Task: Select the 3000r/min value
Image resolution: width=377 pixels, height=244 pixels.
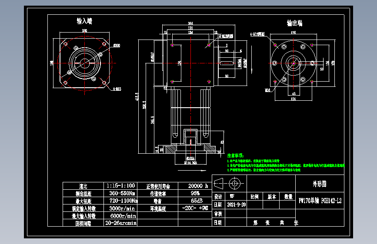Action: point(122,208)
